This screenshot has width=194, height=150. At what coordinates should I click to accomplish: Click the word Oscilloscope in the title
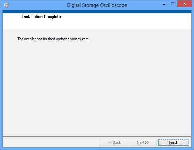point(113,5)
